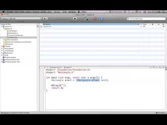Click the Project Symbols icon
The image size is (167, 125).
[x=3, y=57]
